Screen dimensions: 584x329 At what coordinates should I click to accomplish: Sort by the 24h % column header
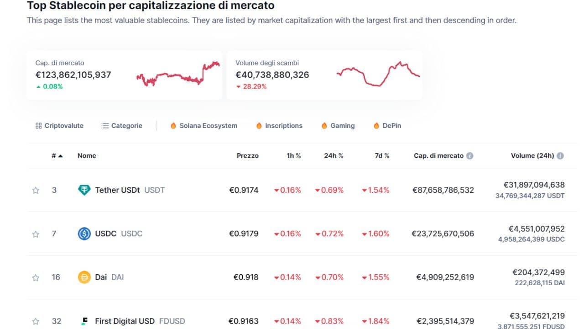pyautogui.click(x=334, y=156)
